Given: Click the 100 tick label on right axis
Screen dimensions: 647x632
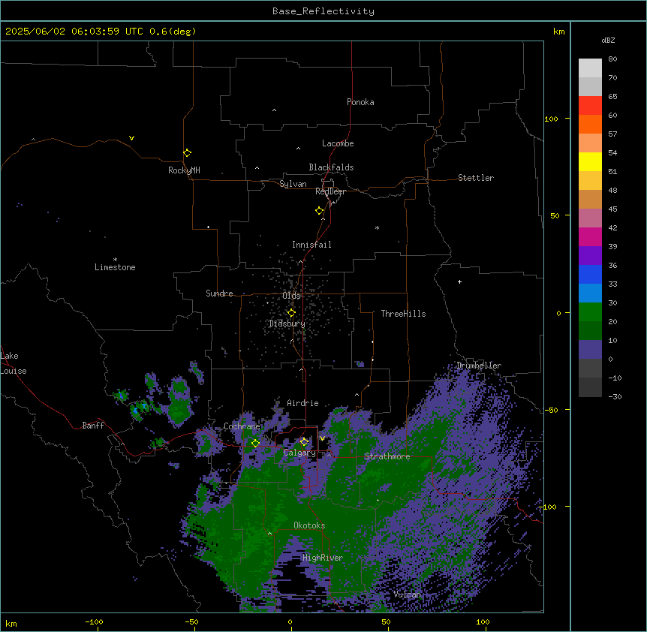Looking at the screenshot, I should coord(551,119).
